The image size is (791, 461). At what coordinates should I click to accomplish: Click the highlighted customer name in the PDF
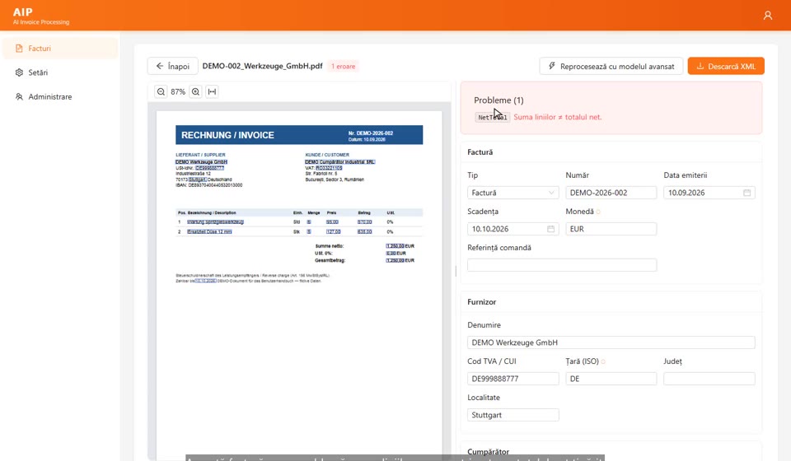(x=340, y=161)
